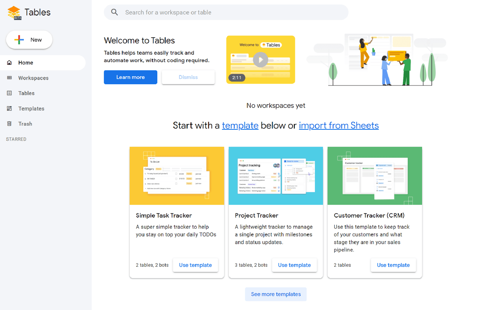Use template for Customer Tracker (CRM)

tap(393, 265)
